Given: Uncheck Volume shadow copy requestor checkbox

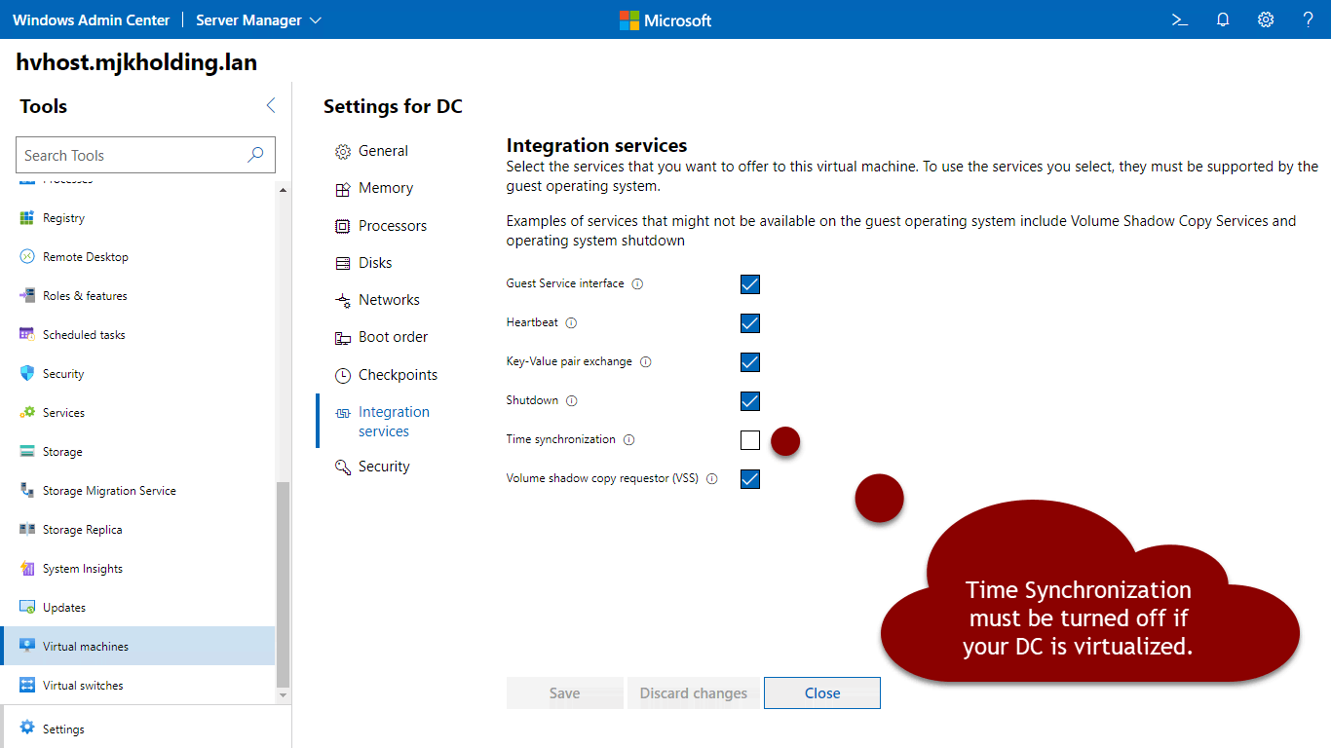Looking at the screenshot, I should point(750,479).
